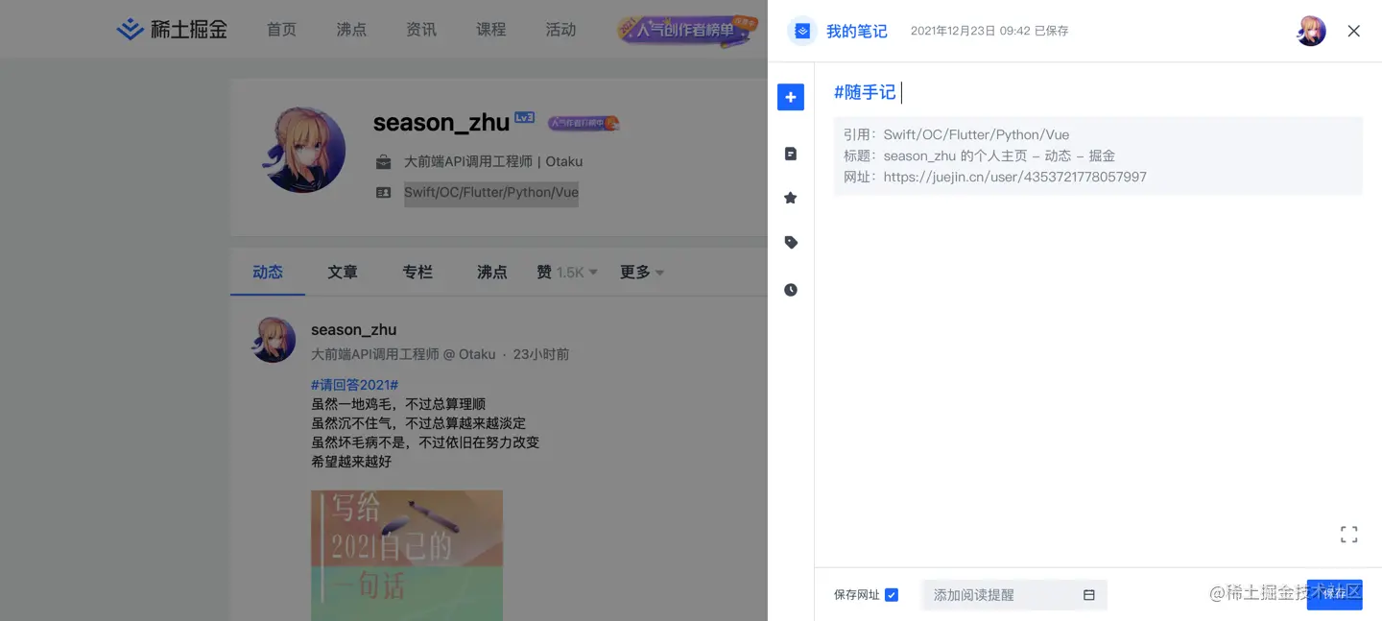The image size is (1382, 621).
Task: Switch to the 专栏 tab
Action: click(417, 273)
